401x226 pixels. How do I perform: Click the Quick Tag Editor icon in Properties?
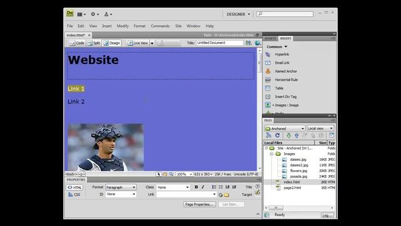coord(258,192)
